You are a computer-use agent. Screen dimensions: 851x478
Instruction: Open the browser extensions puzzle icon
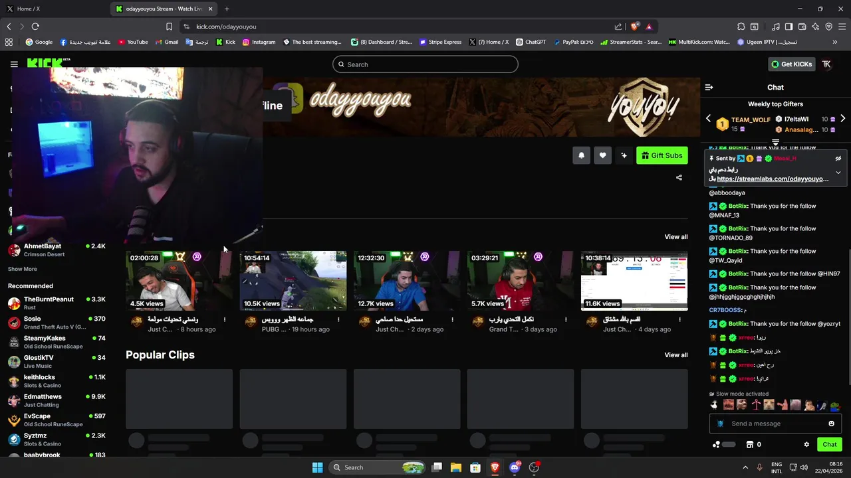741,27
